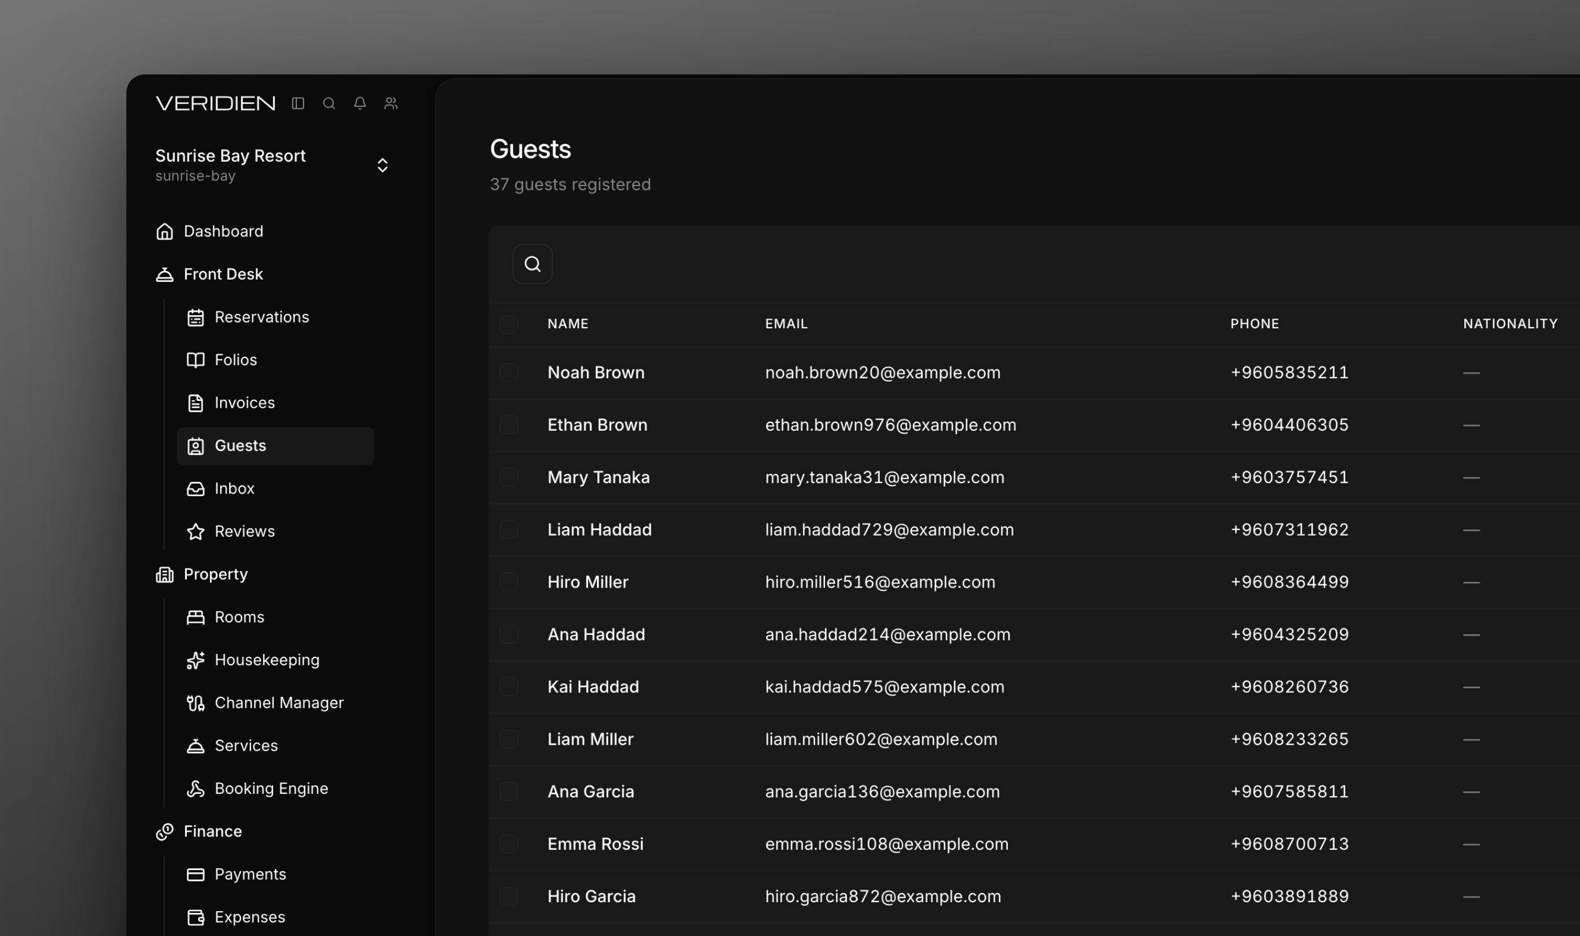The width and height of the screenshot is (1580, 936).
Task: Click email kai.haddad575@example.com
Action: (x=885, y=687)
